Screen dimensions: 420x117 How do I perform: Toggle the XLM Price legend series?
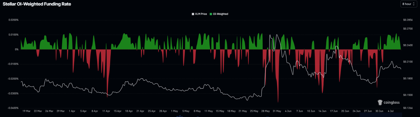point(199,14)
